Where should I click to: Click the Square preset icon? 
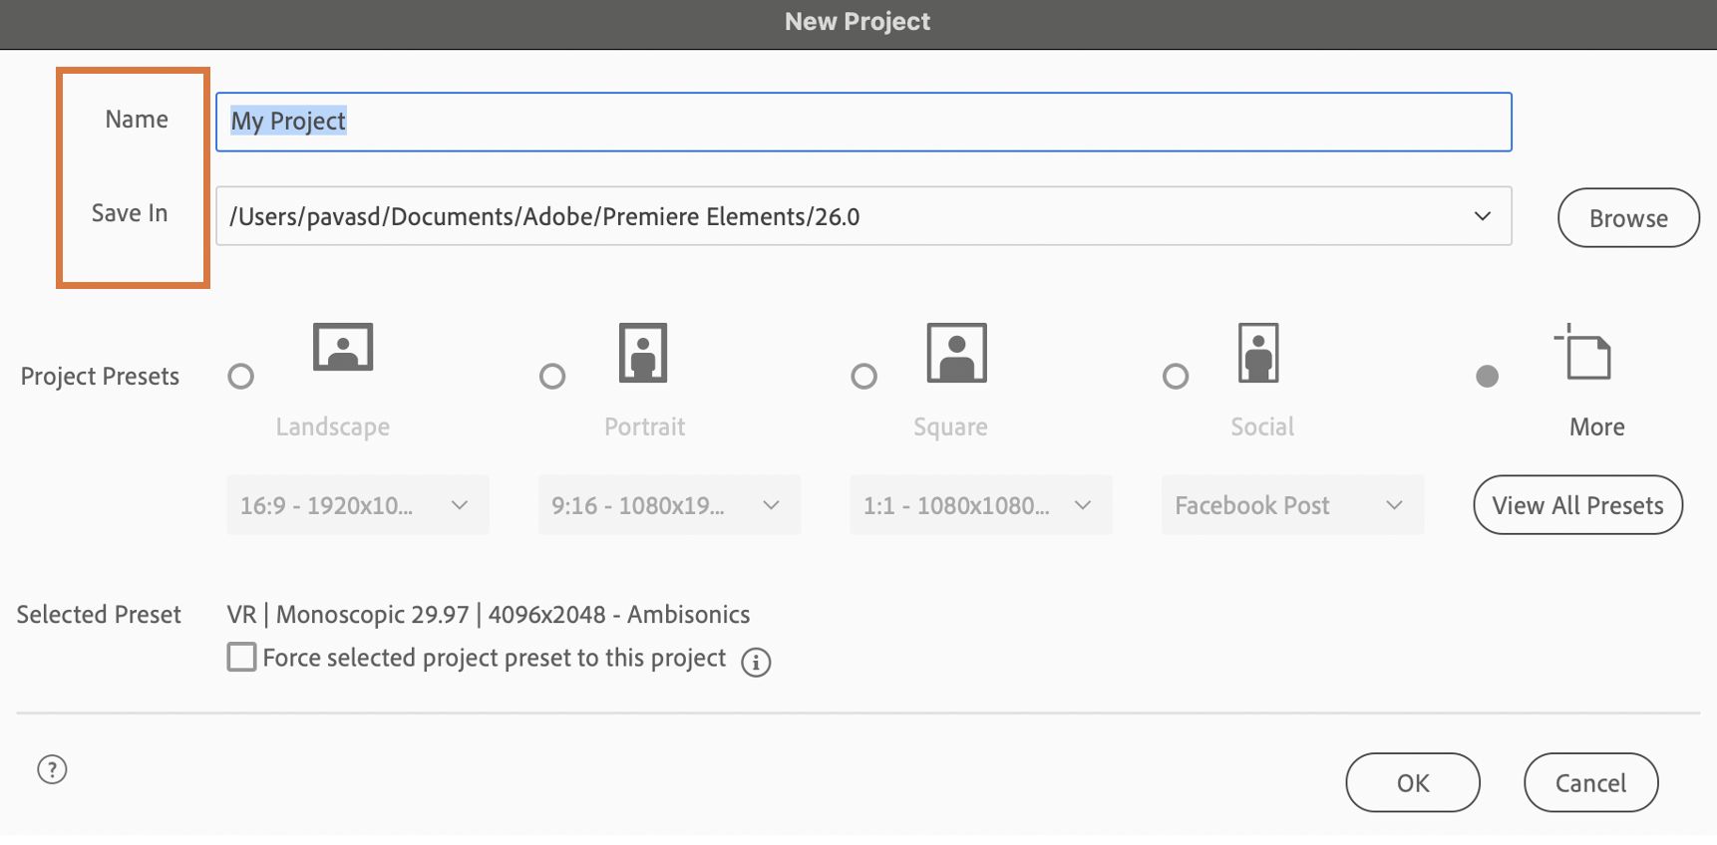956,353
